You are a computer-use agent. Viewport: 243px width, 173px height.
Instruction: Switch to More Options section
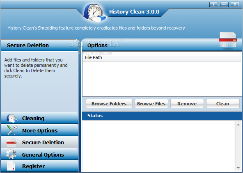40,130
